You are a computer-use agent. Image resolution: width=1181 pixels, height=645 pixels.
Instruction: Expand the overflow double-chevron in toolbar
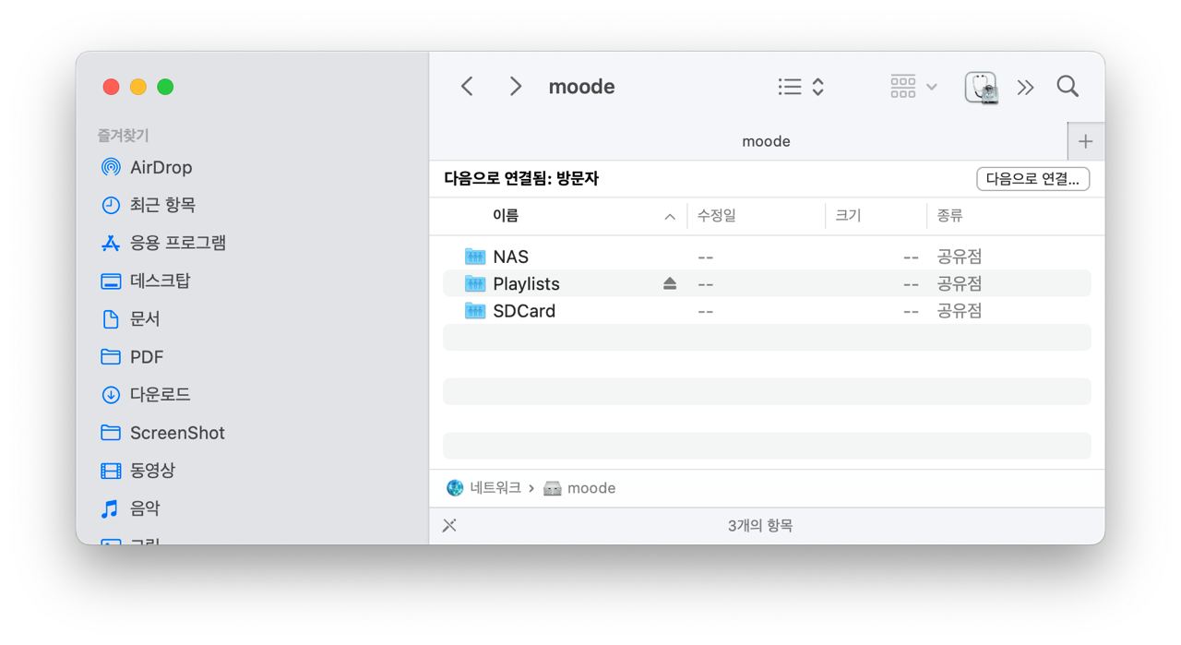pyautogui.click(x=1026, y=86)
